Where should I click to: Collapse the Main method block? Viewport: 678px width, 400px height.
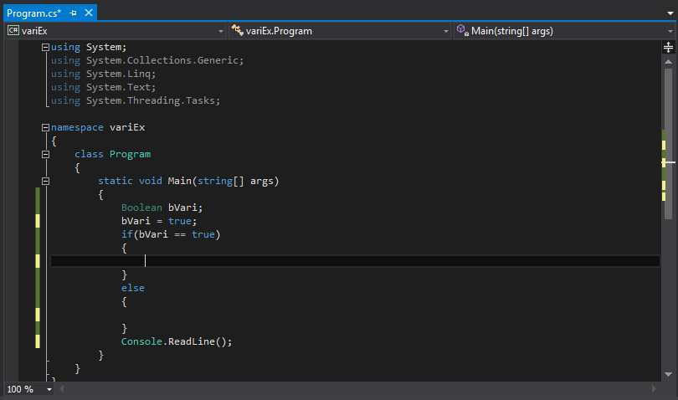pos(45,182)
